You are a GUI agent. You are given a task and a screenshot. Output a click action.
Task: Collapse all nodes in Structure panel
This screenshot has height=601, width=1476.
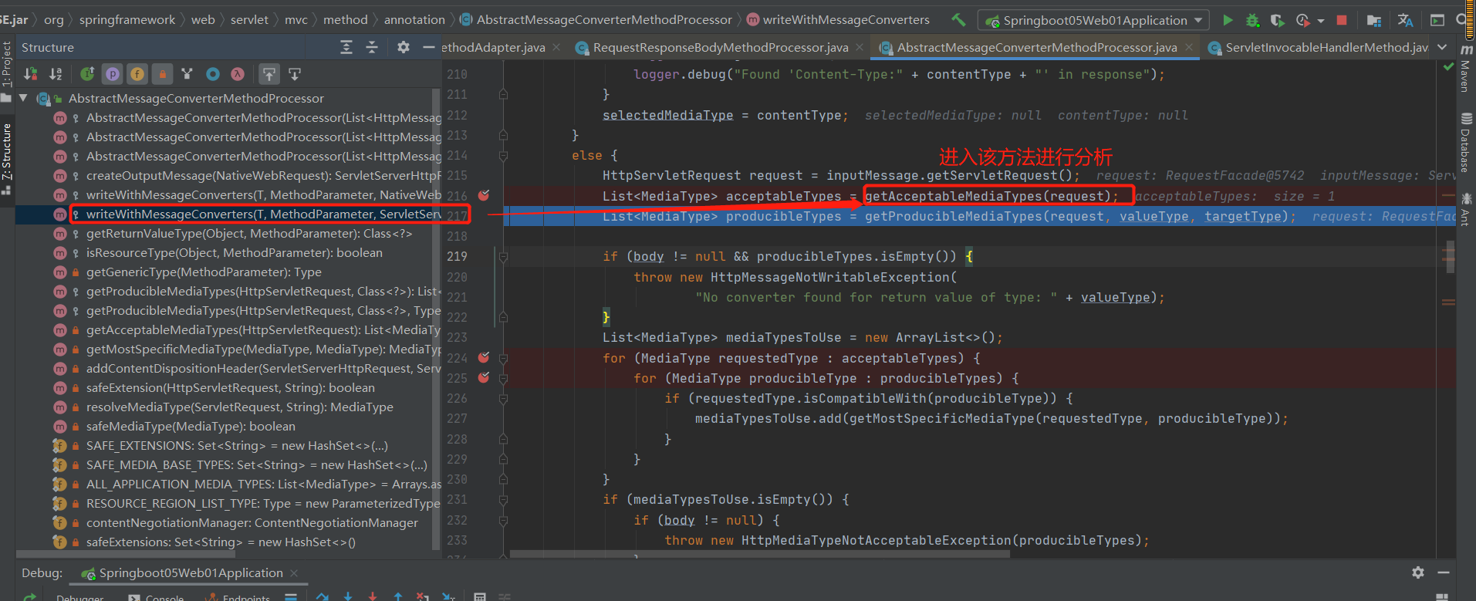pos(372,48)
